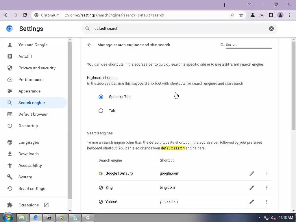Viewport: 296px width, 222px height.
Task: Open Performance settings section
Action: pos(33,79)
